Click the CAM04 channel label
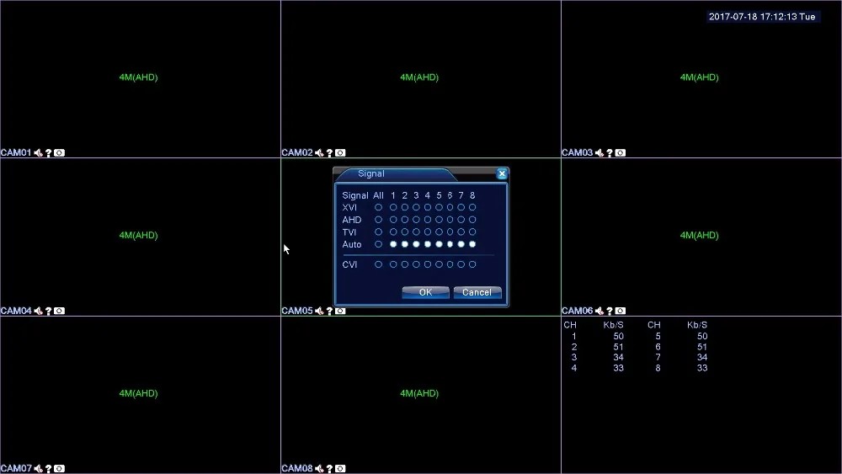 pyautogui.click(x=16, y=311)
